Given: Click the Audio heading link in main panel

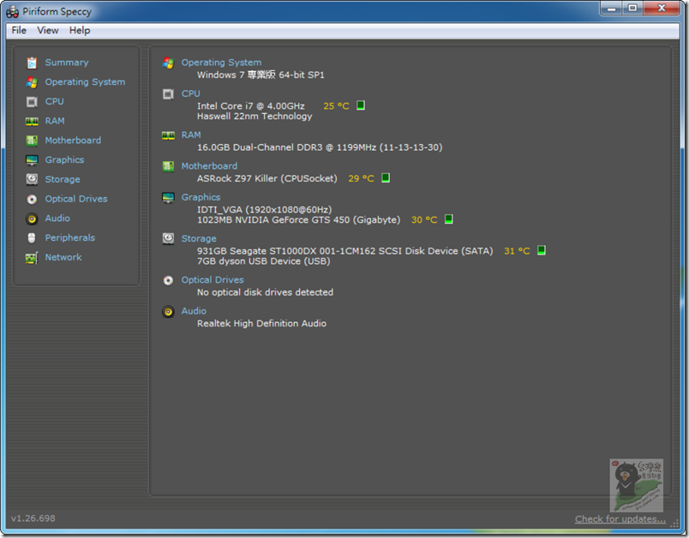Looking at the screenshot, I should tap(194, 311).
